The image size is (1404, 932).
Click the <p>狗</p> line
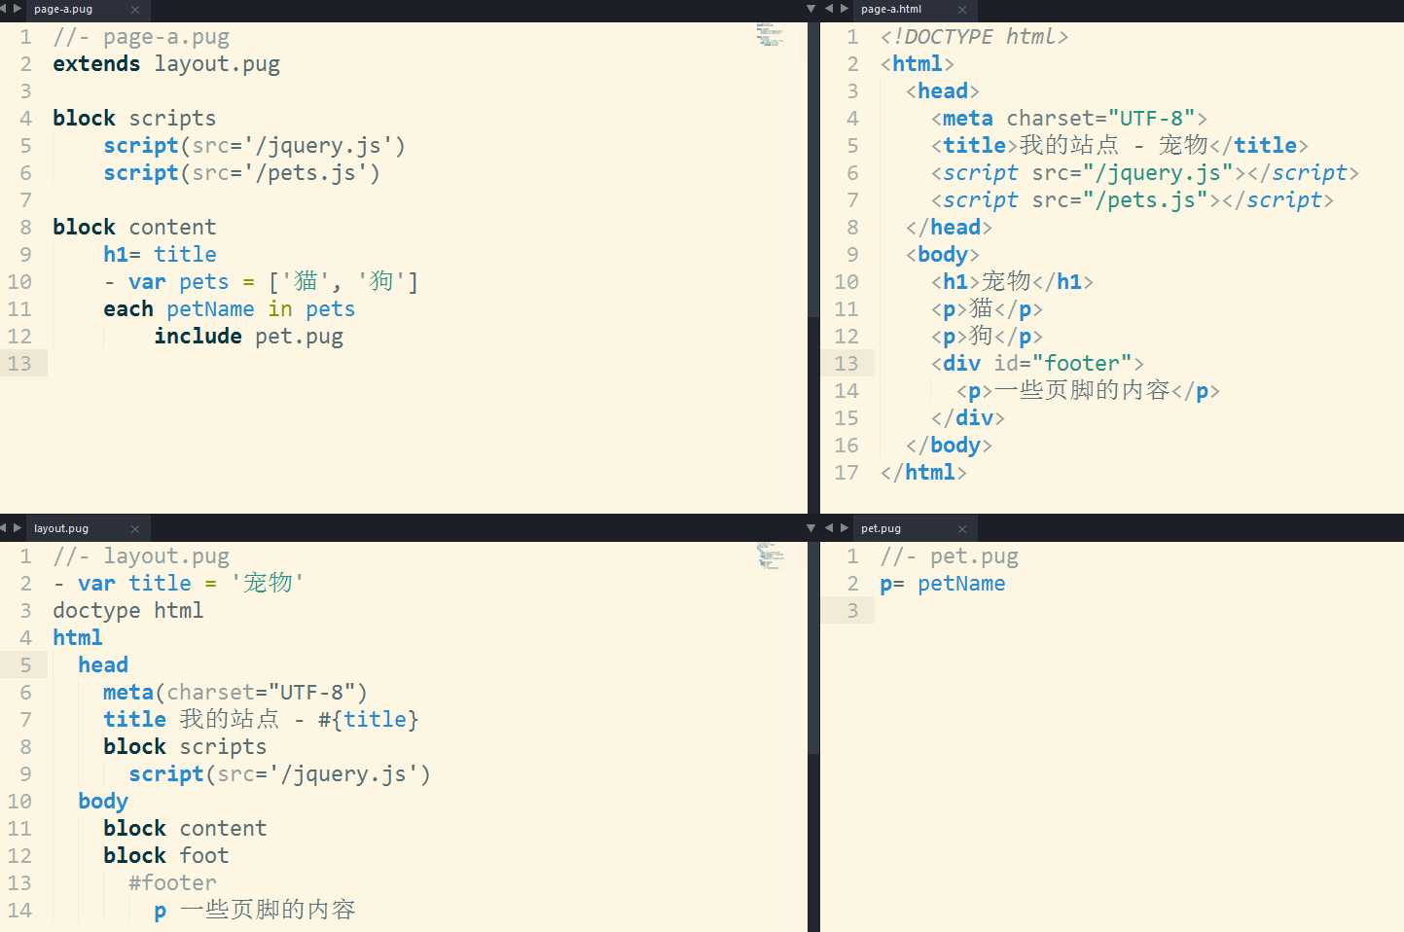[x=987, y=337]
